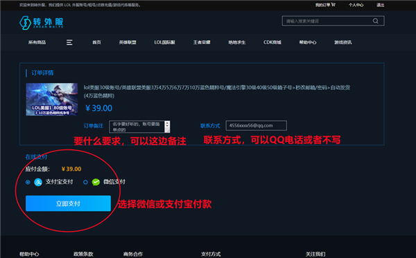Click the 在线支付 heading
The width and height of the screenshot is (416, 258).
tap(36, 157)
